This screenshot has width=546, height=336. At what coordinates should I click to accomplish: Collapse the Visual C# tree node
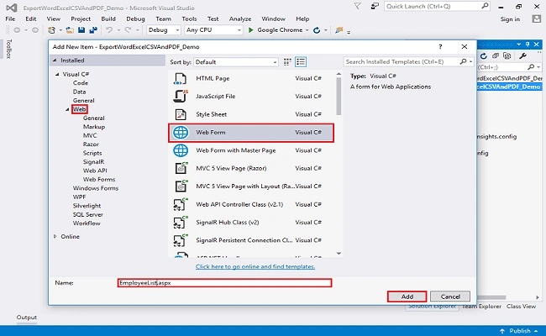tap(57, 74)
